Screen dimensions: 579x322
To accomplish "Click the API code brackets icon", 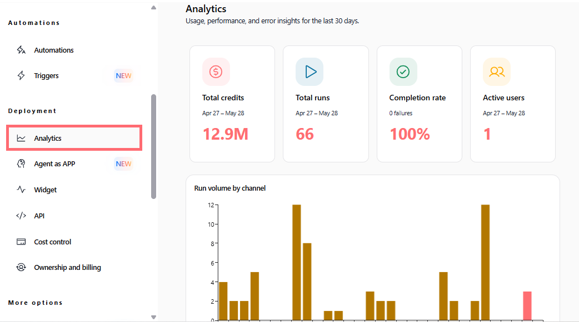I will pyautogui.click(x=21, y=216).
